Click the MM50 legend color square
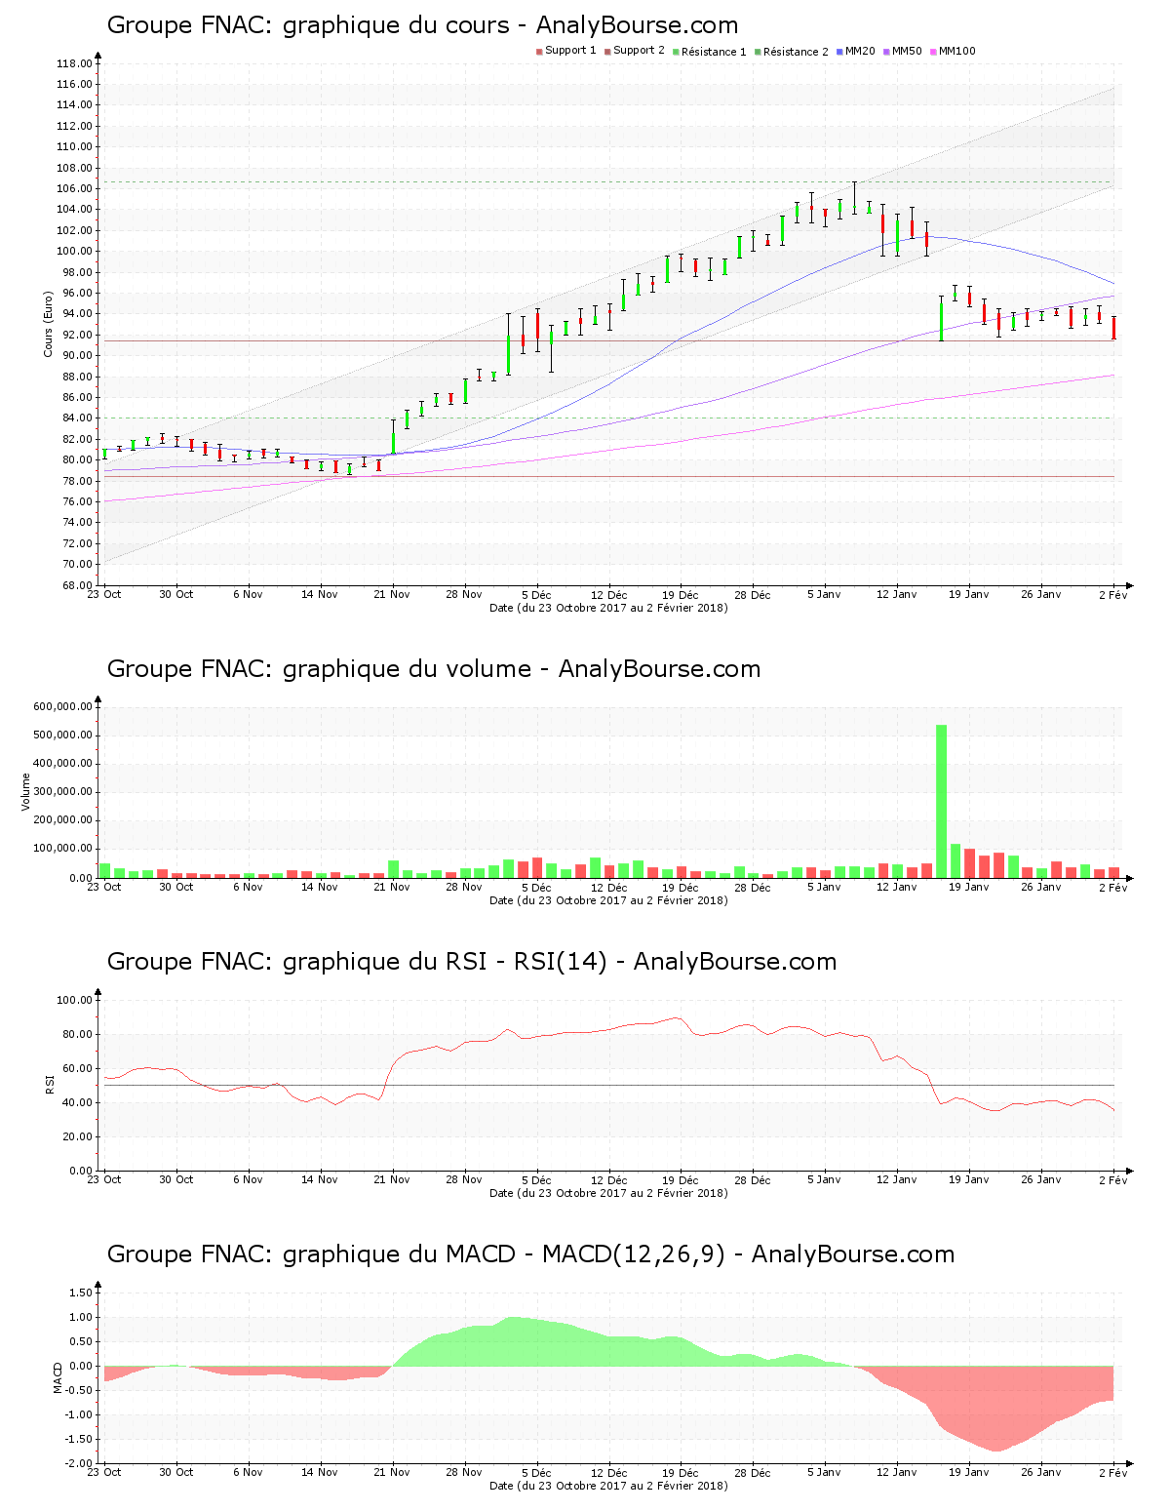This screenshot has height=1512, width=1170. [x=886, y=52]
